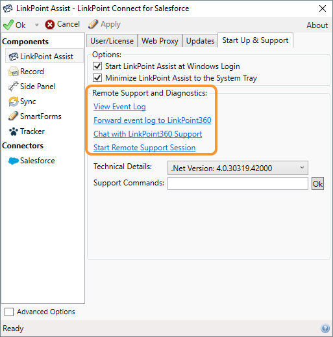Click Start Remote Support Session link
The height and width of the screenshot is (337, 333).
[x=145, y=148]
